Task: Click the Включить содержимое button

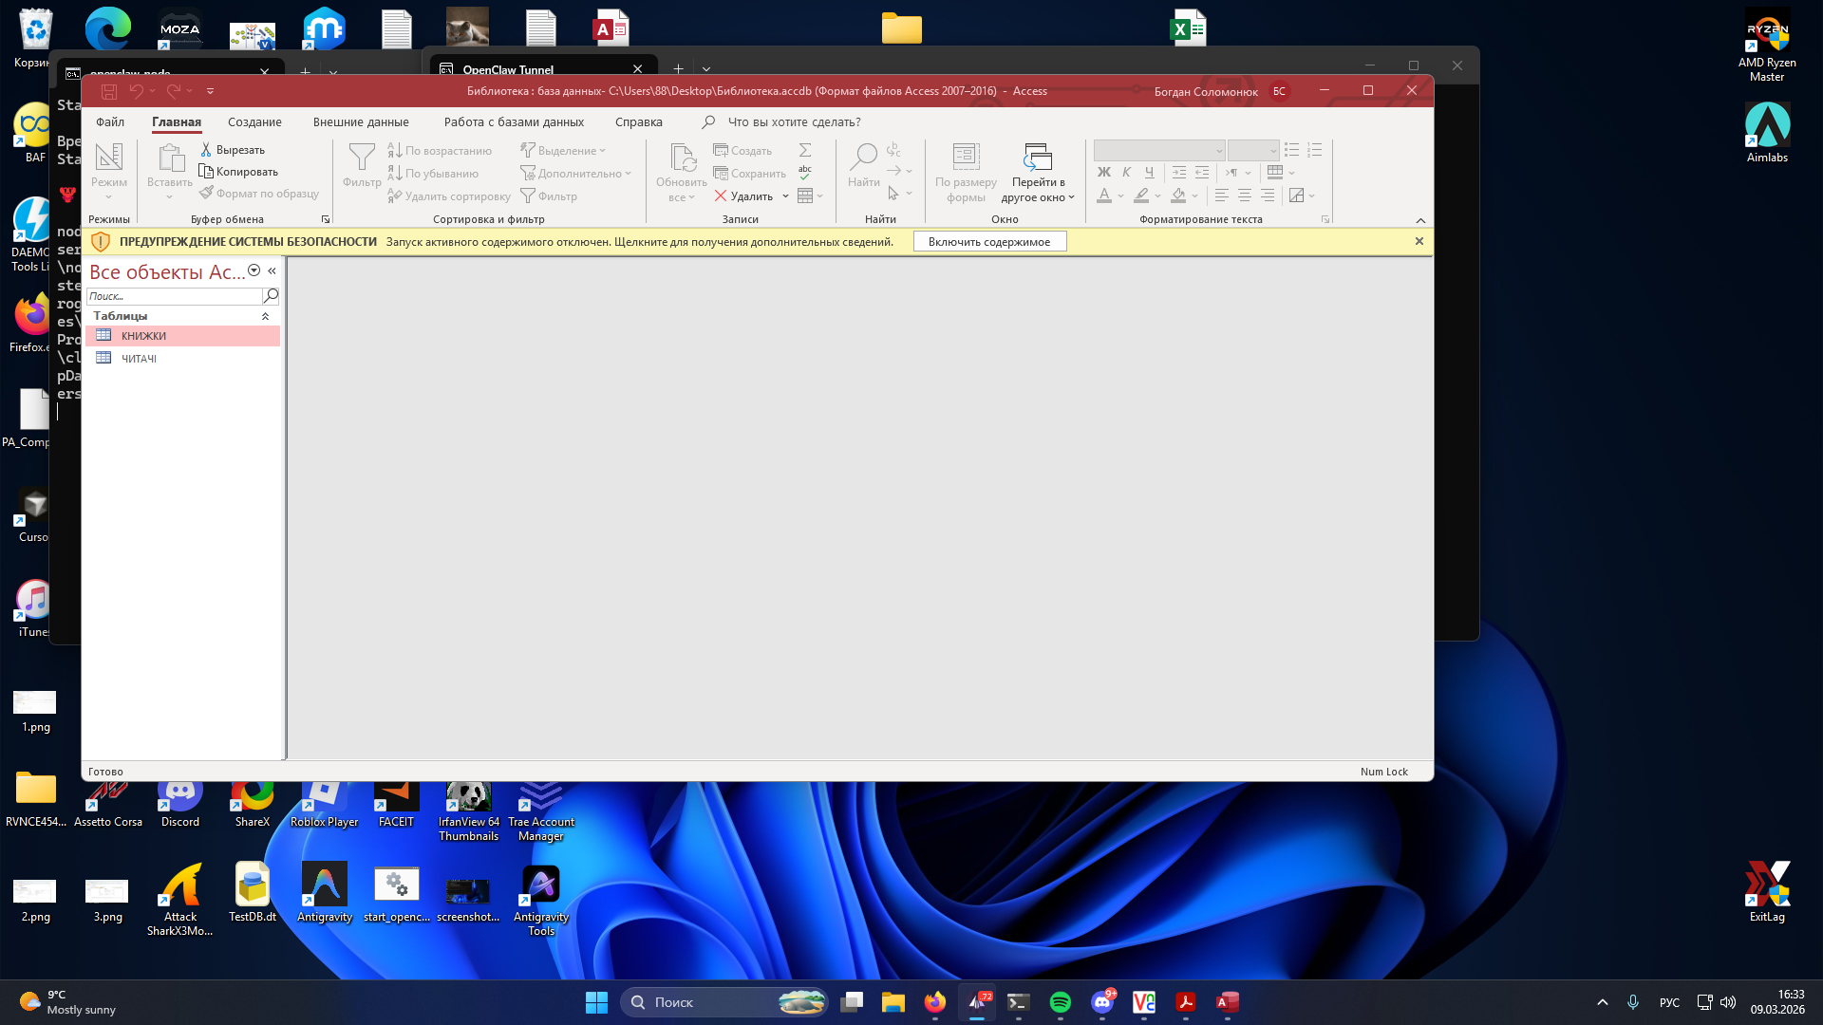Action: coord(989,242)
